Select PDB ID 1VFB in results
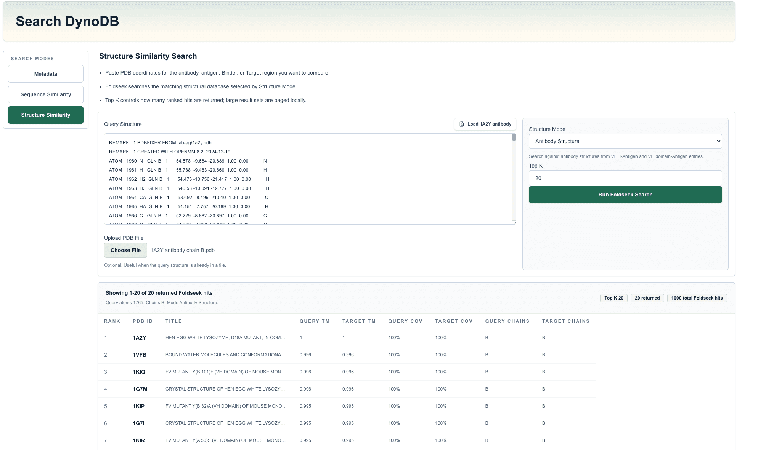 [140, 355]
